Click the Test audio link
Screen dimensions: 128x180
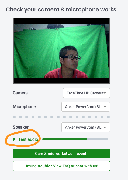[28, 139]
